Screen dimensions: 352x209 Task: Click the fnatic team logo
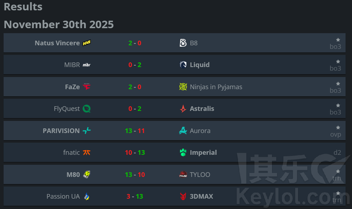[x=86, y=153]
